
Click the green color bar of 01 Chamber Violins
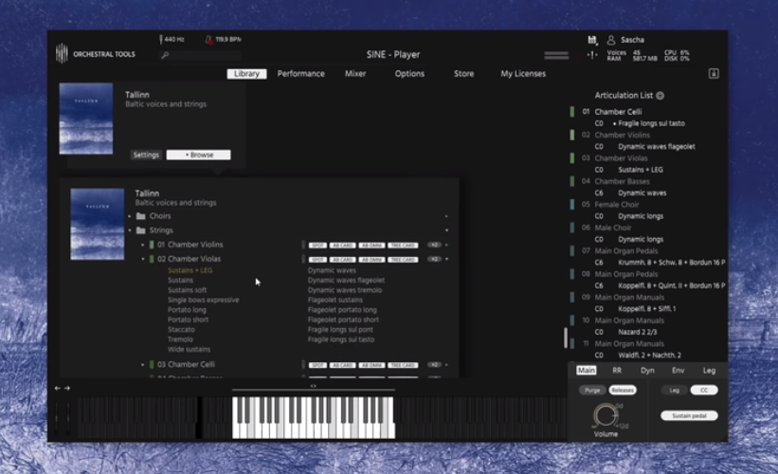[152, 245]
